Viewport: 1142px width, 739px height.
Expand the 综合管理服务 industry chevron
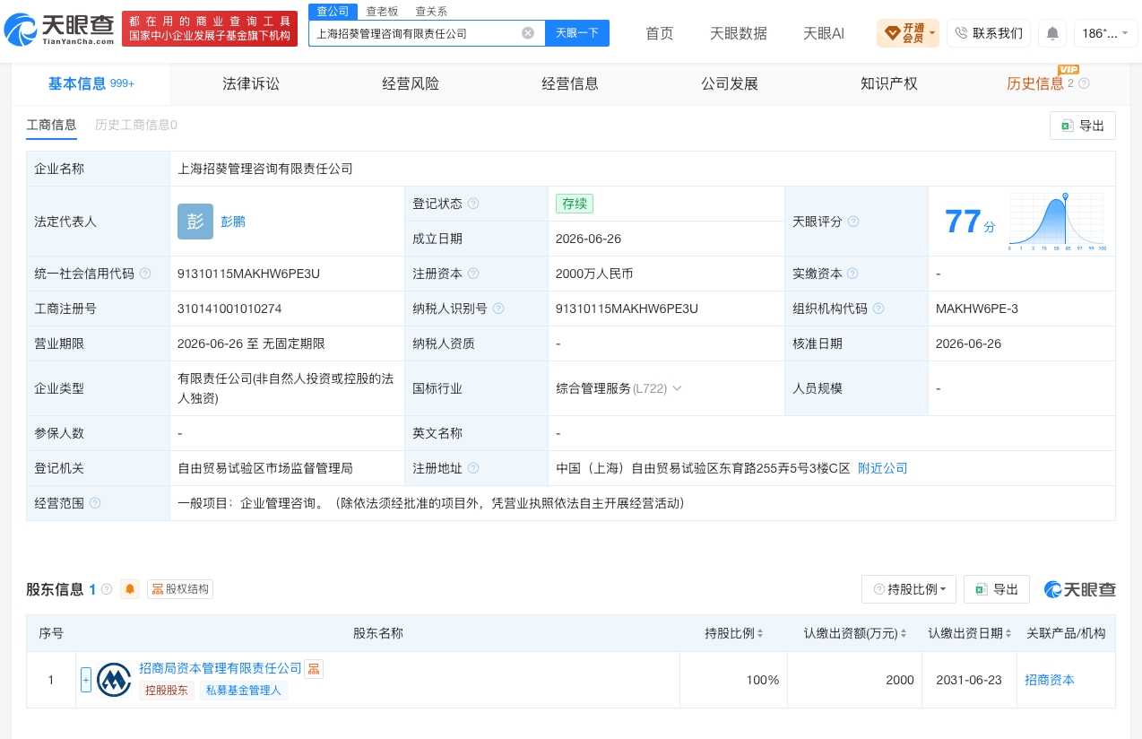[x=677, y=388]
